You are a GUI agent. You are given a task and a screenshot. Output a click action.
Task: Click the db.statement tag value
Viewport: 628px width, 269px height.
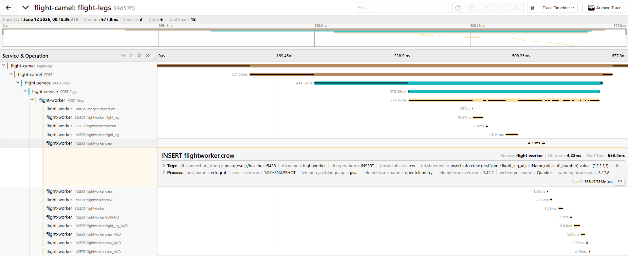529,166
